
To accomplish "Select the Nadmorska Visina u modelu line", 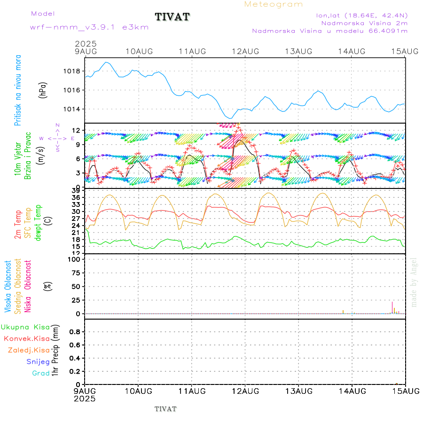I will (x=329, y=31).
